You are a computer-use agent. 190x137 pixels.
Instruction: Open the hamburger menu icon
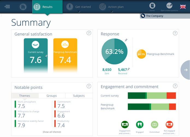[x=7, y=7]
